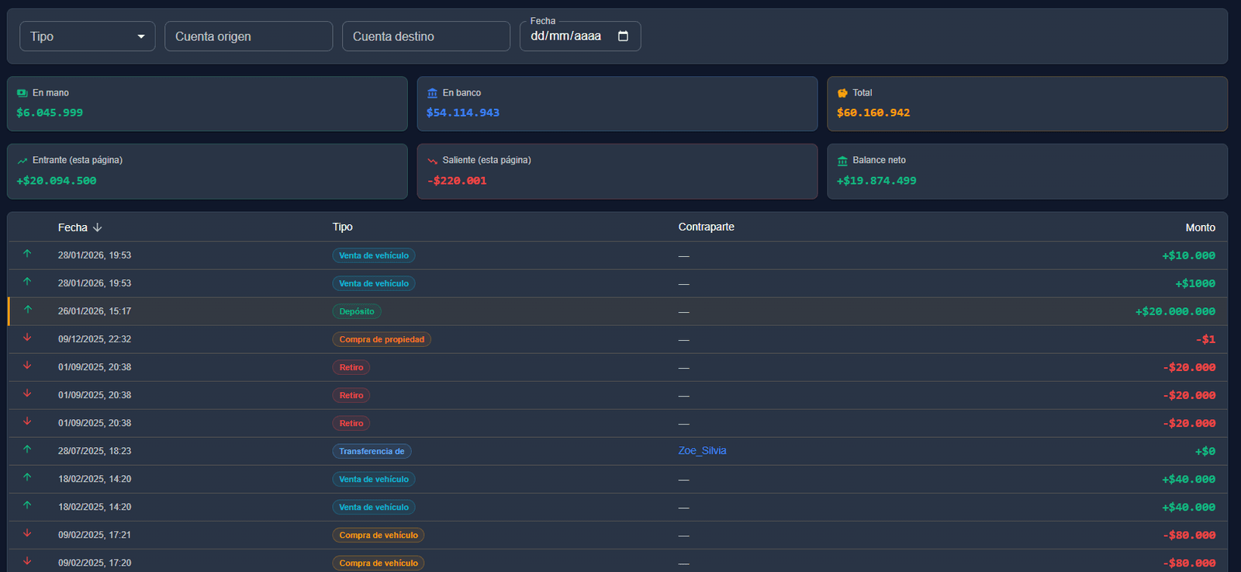Click the trending-down icon beside Saliente
The image size is (1241, 572).
(x=432, y=161)
